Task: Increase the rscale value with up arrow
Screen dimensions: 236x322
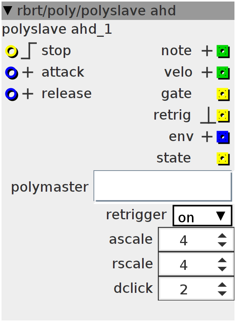Action: pyautogui.click(x=222, y=260)
